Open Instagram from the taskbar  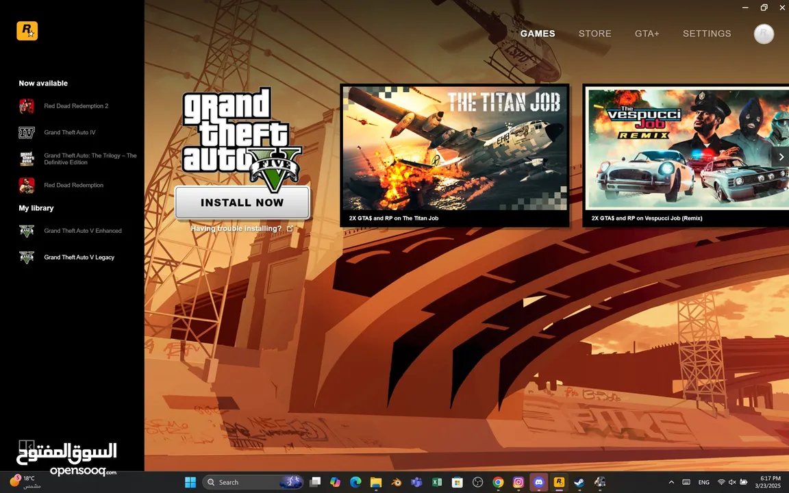coord(518,483)
